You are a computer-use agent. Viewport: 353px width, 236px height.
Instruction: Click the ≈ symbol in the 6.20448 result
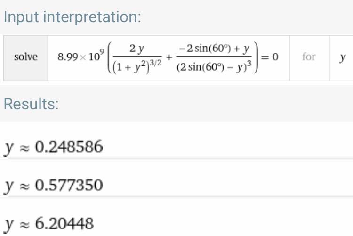[24, 223]
